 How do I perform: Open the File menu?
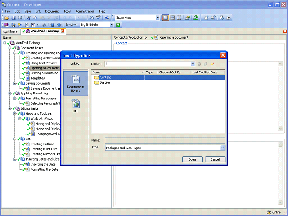click(x=8, y=11)
